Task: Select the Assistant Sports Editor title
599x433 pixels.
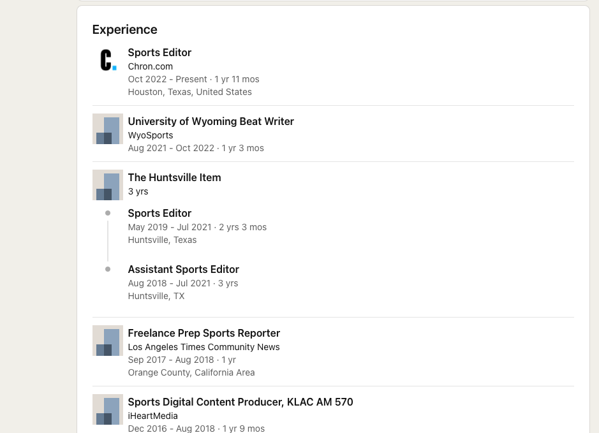Action: tap(183, 269)
